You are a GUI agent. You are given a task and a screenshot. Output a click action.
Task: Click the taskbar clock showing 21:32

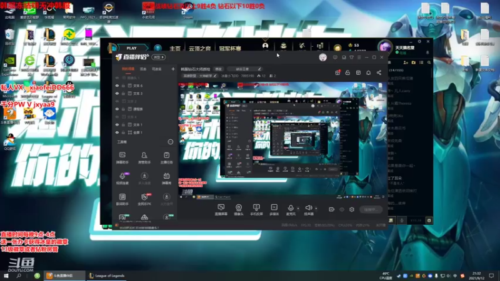476,276
